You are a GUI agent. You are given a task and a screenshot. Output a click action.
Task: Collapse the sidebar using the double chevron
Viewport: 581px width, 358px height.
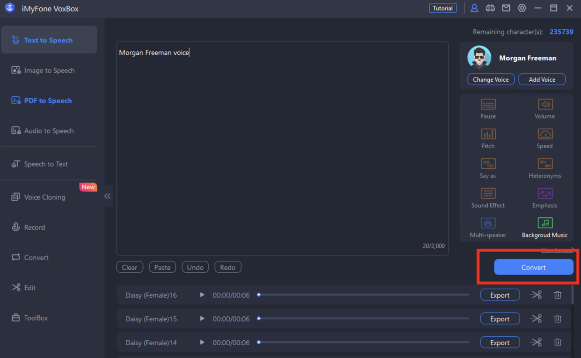point(107,196)
